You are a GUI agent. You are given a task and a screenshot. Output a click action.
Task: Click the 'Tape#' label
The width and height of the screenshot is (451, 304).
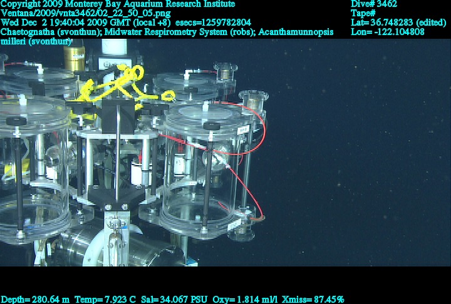[363, 13]
